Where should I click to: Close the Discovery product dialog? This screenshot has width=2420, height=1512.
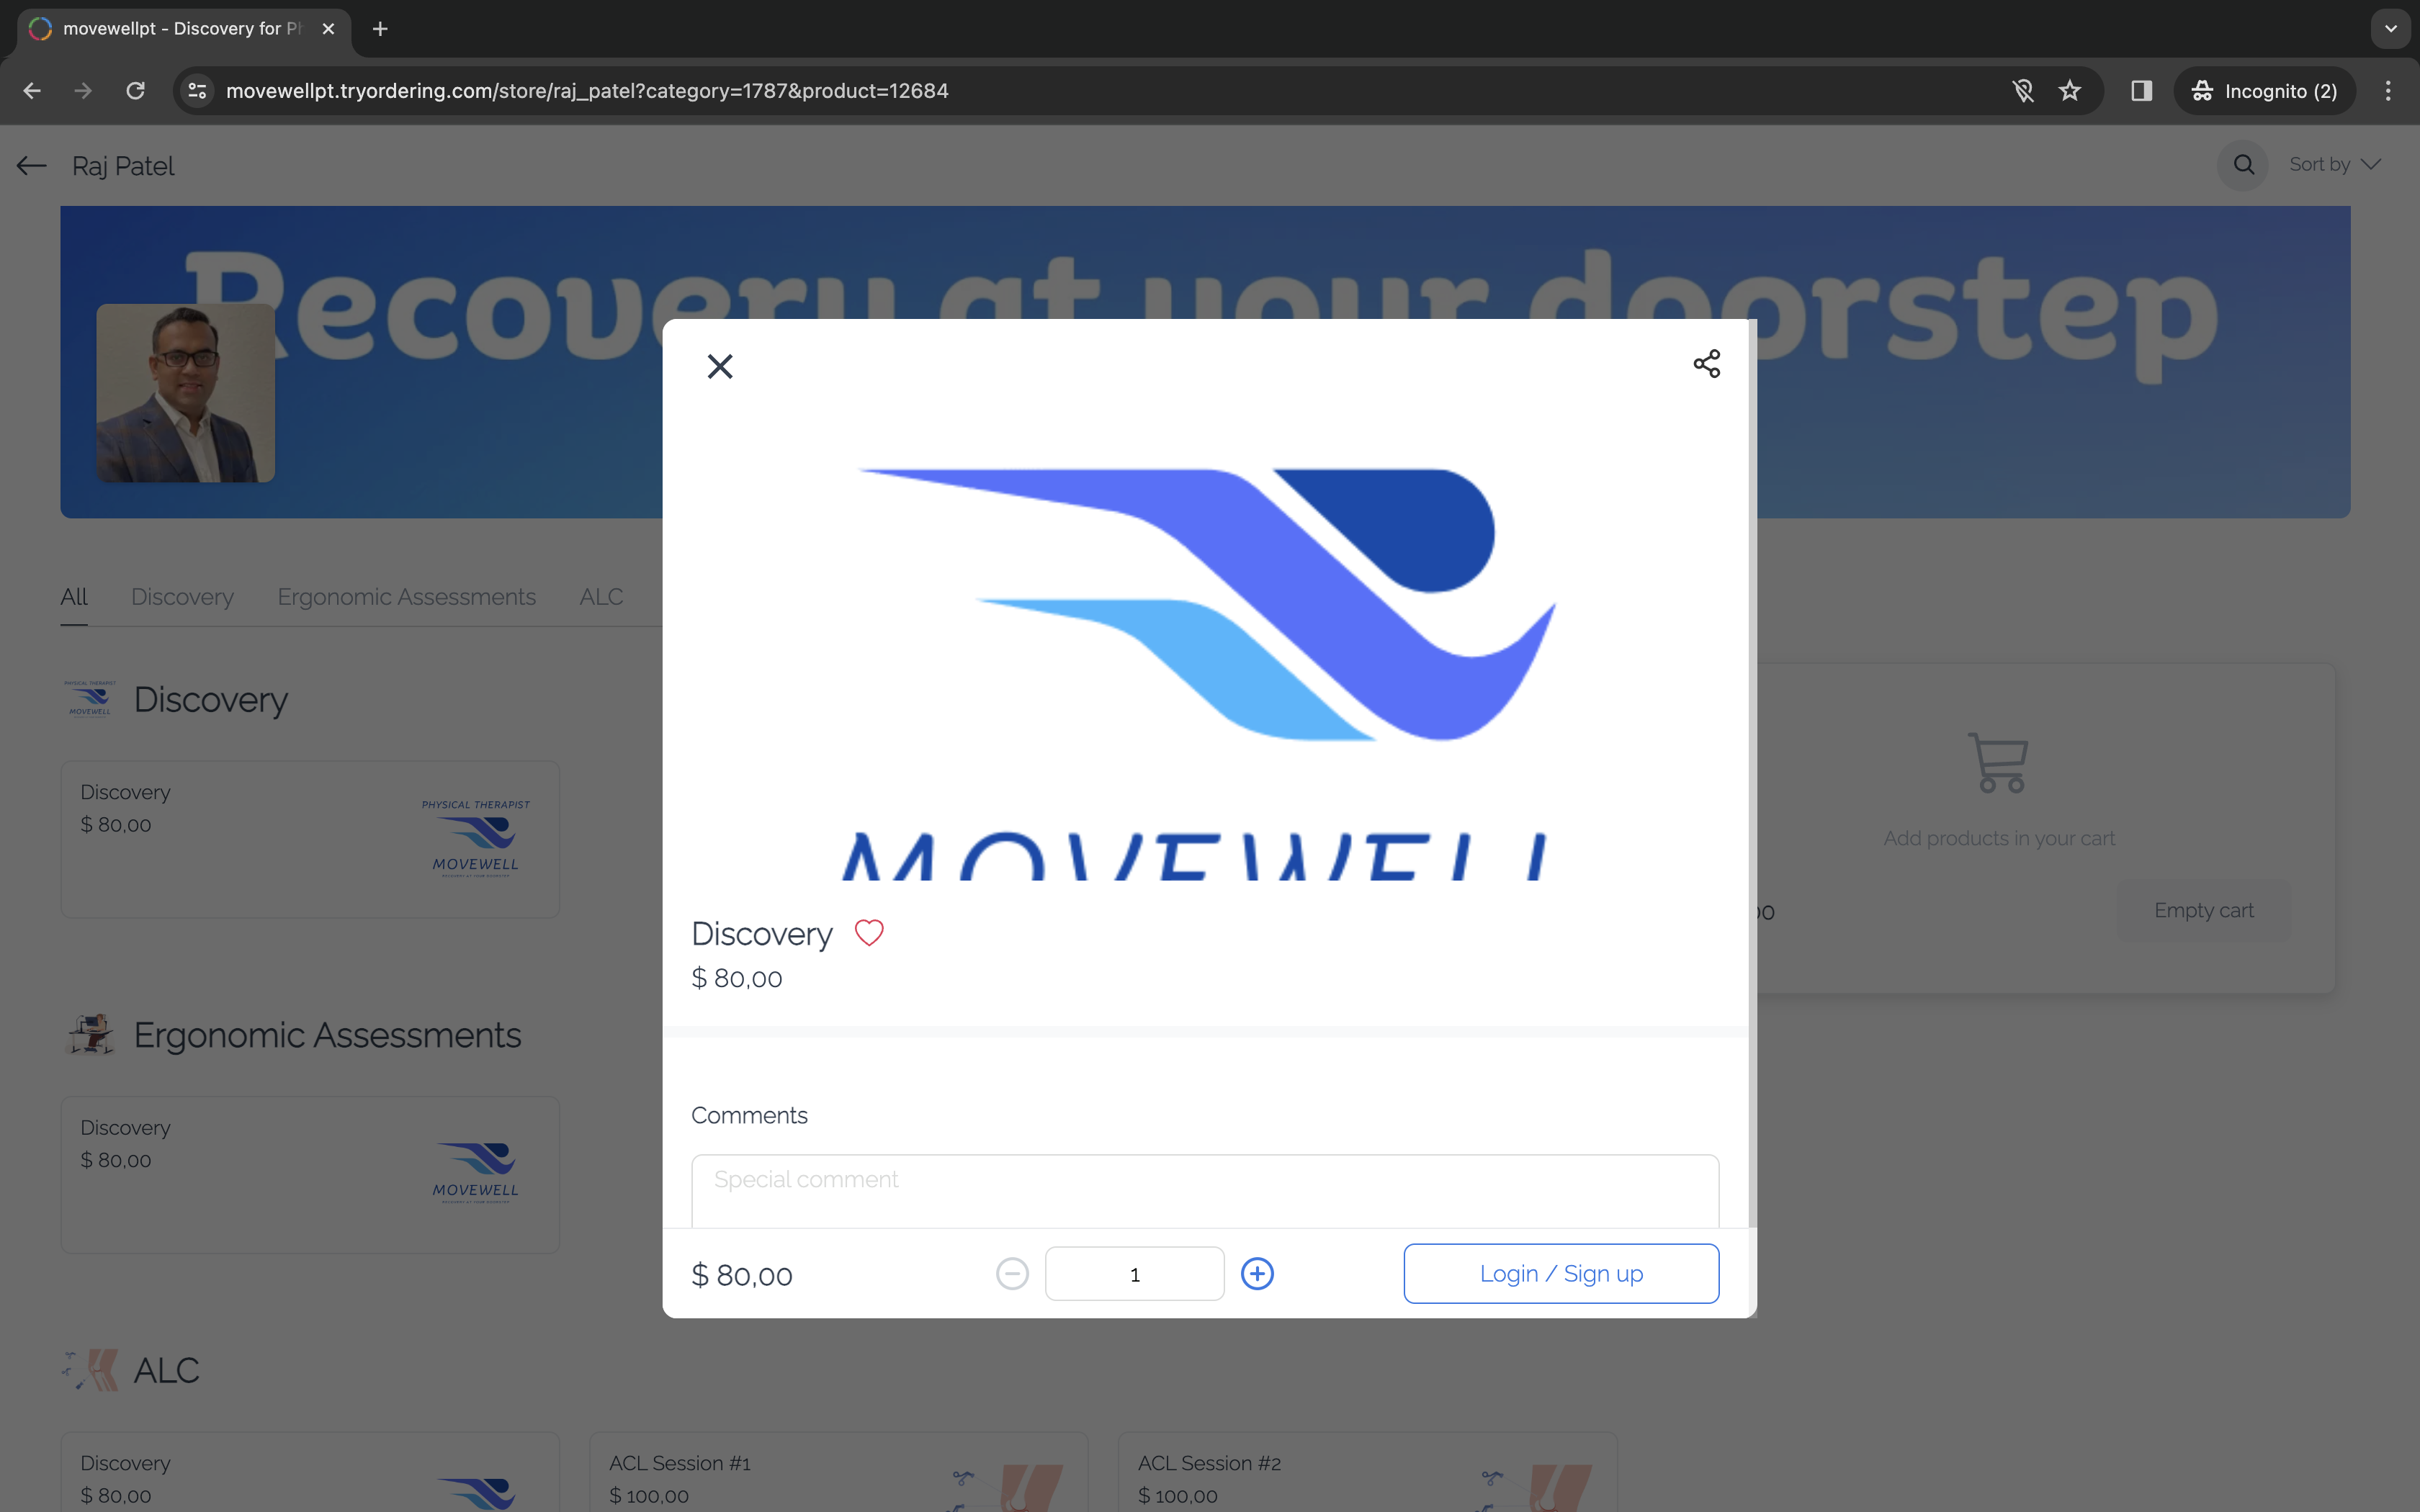pyautogui.click(x=720, y=366)
